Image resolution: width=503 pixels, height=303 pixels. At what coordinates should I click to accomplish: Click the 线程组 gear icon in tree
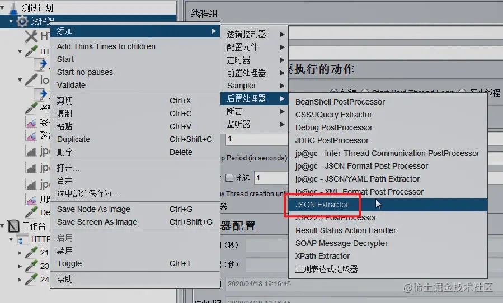(22, 21)
